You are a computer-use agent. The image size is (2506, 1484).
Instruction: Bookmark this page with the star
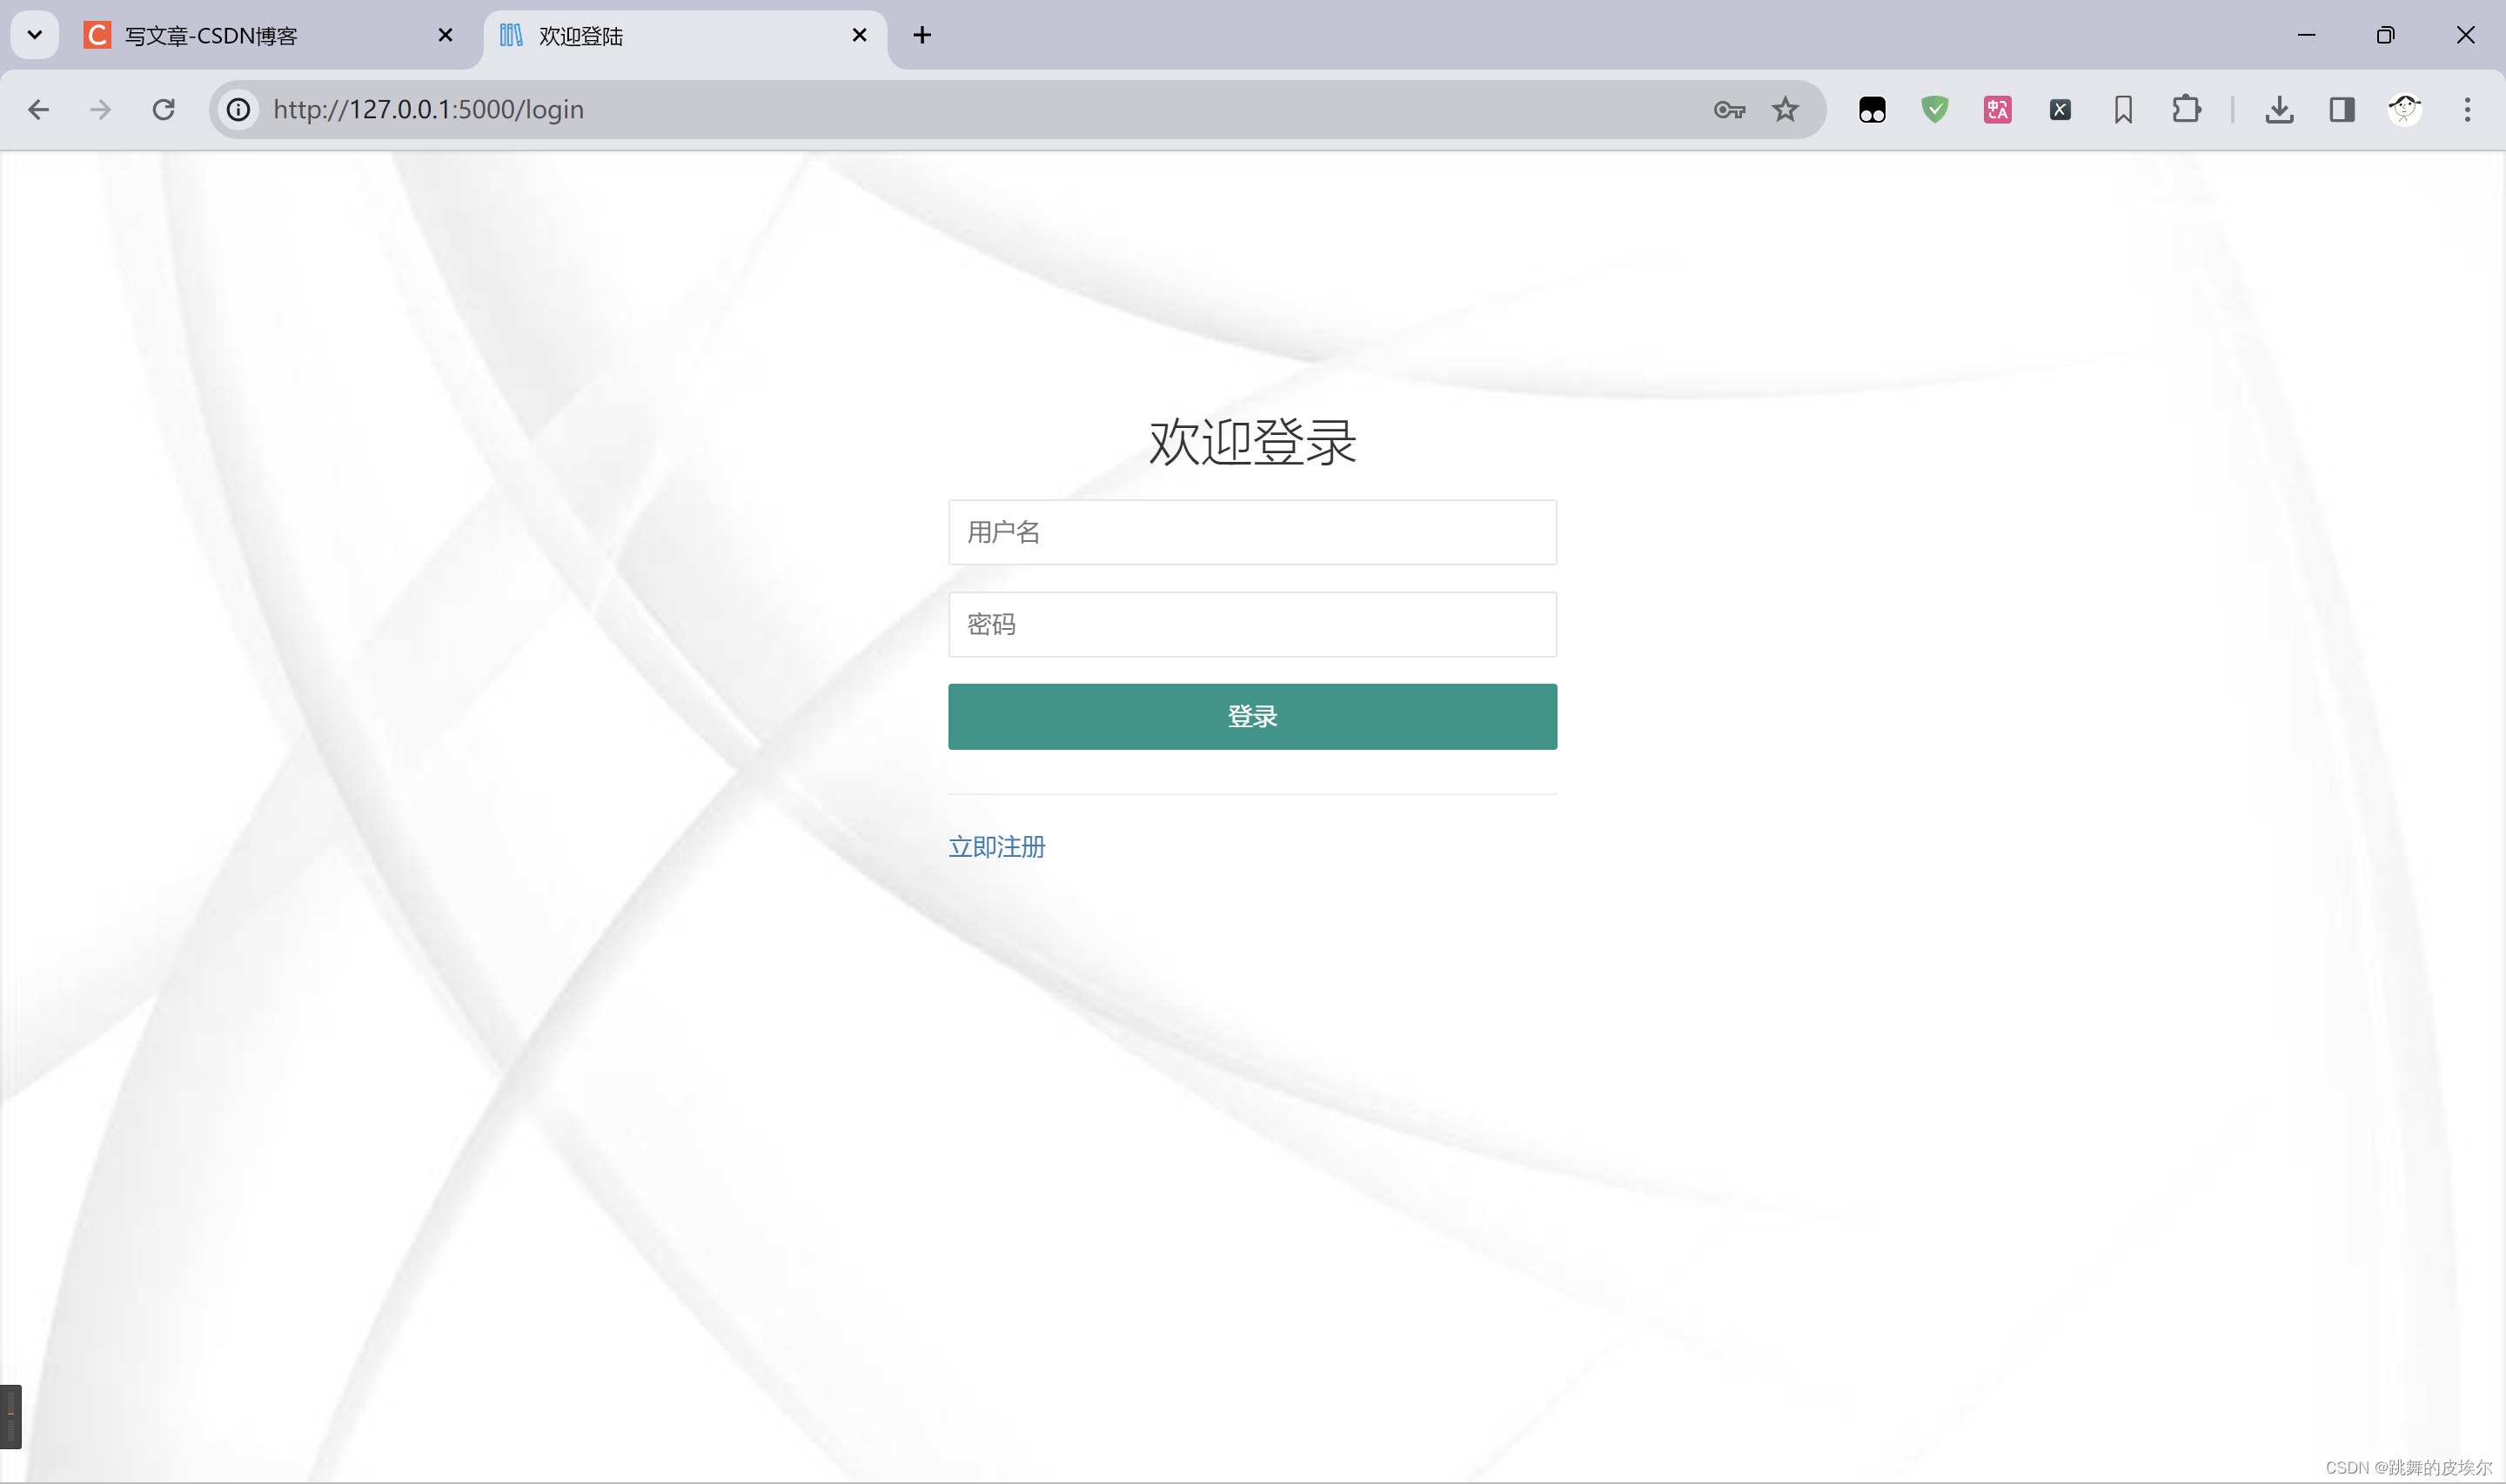pos(1785,109)
